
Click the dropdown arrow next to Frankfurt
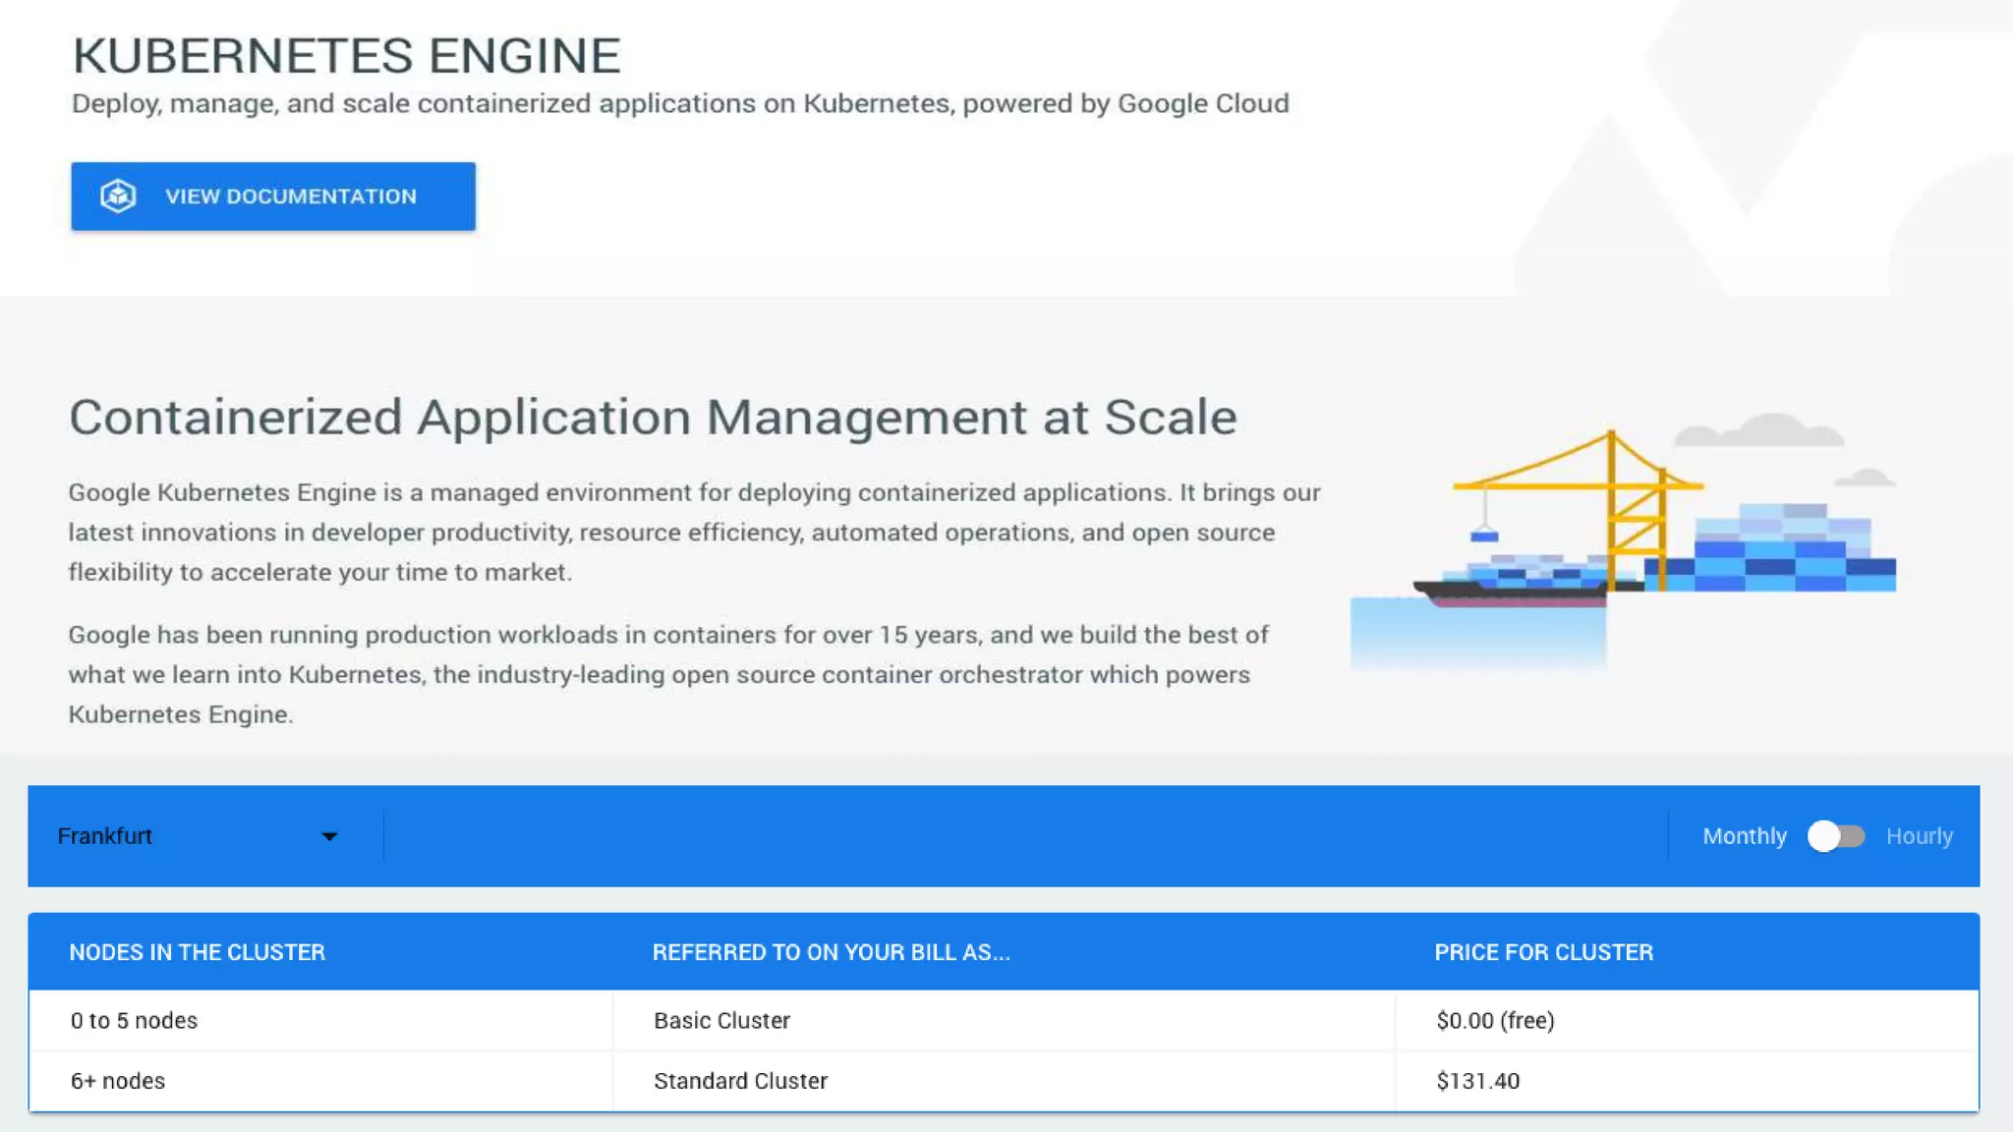(x=329, y=837)
